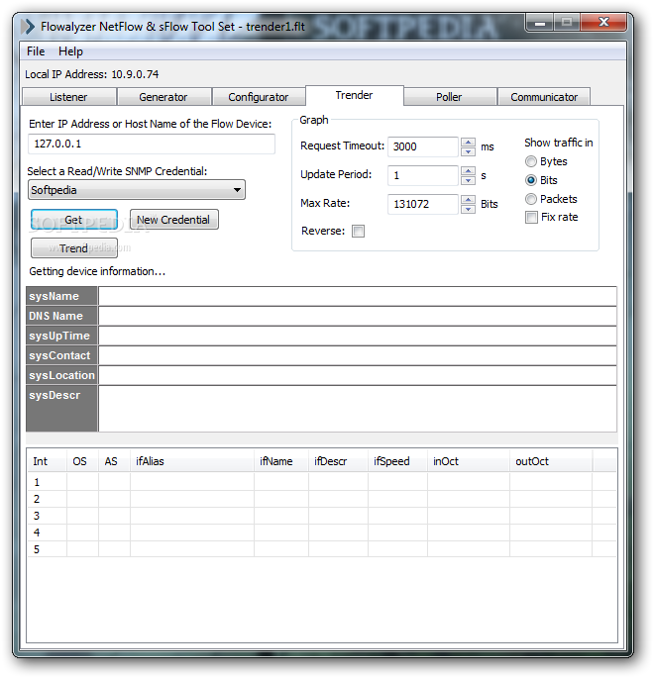Select the Trender tab
Image resolution: width=654 pixels, height=678 pixels.
click(354, 95)
